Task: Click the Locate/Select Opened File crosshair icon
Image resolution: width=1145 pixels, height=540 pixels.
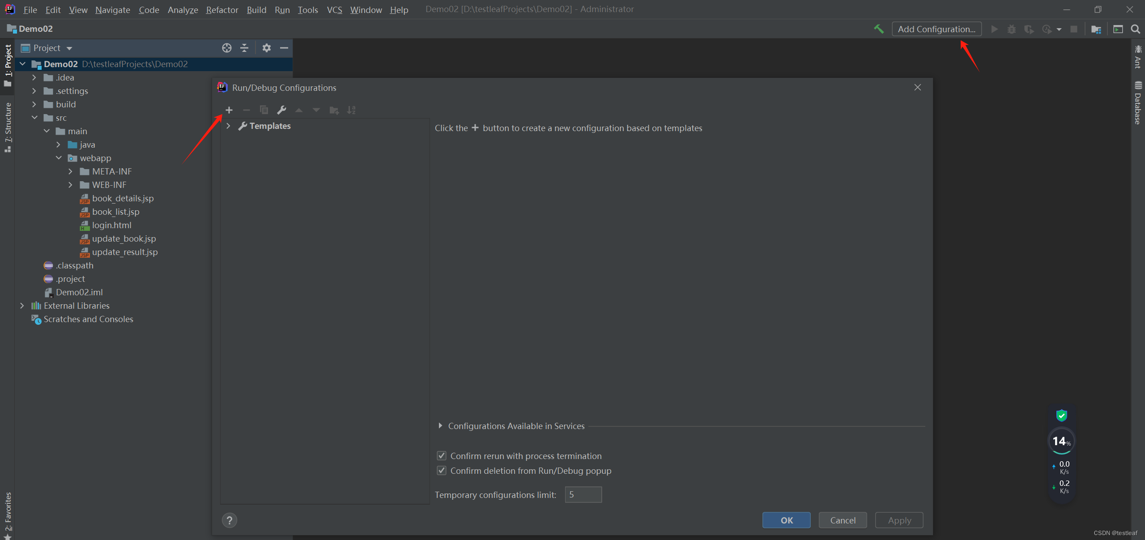Action: 227,48
